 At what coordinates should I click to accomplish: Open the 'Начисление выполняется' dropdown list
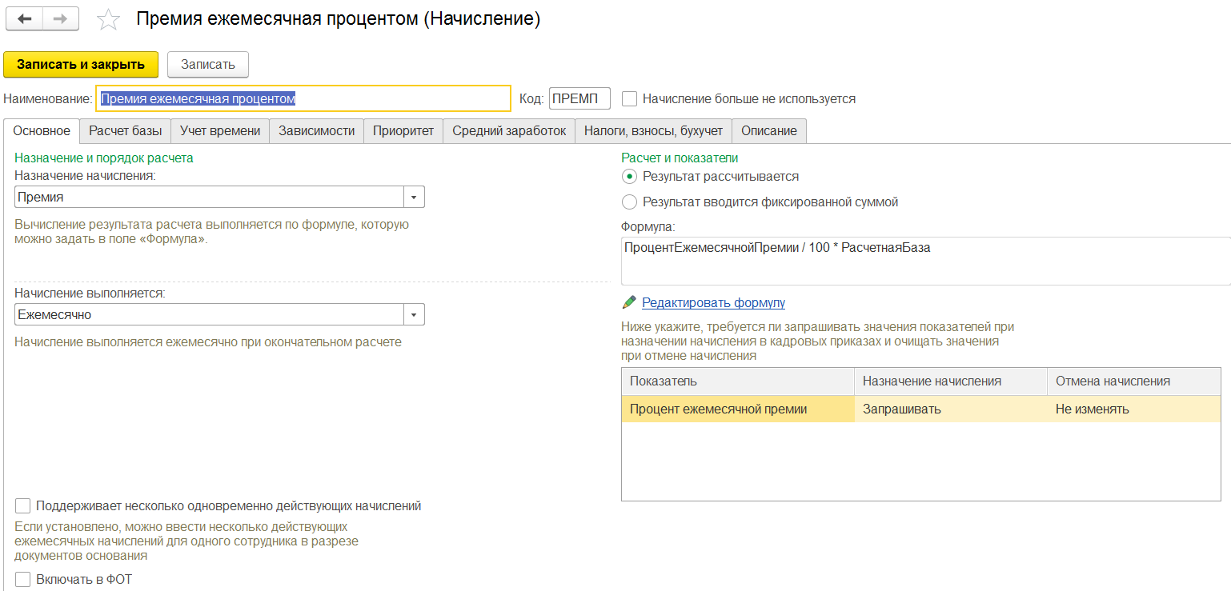click(x=414, y=315)
